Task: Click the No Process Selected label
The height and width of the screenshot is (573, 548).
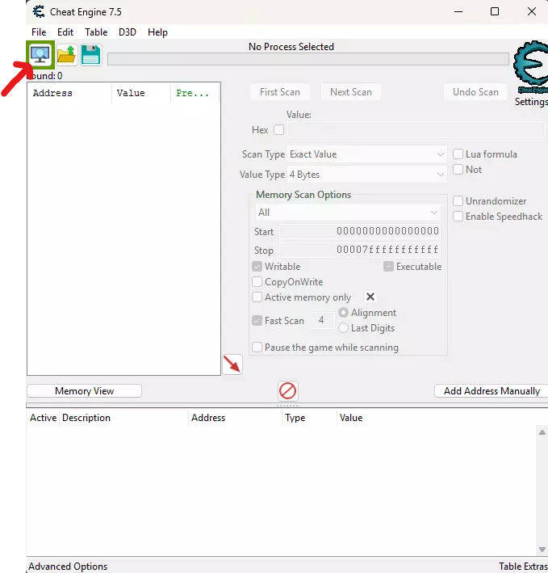Action: pos(291,47)
